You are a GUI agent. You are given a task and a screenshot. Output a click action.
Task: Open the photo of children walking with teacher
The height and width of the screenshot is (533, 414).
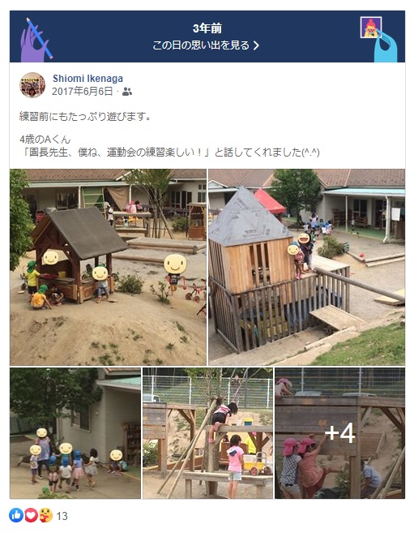[x=75, y=433]
